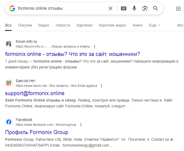Open the Профиль Formonix Group link

(37, 132)
